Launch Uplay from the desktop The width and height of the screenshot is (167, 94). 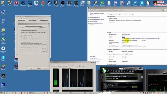pos(36,3)
